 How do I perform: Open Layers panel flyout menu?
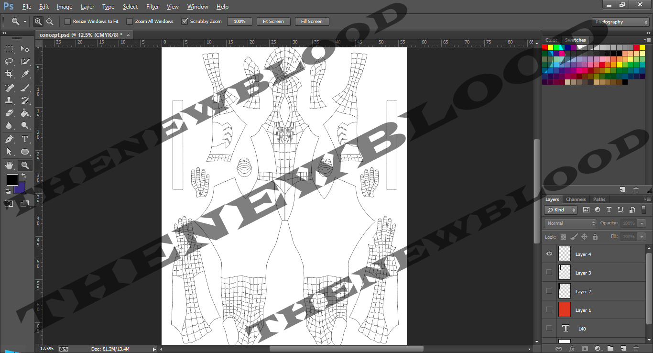647,199
